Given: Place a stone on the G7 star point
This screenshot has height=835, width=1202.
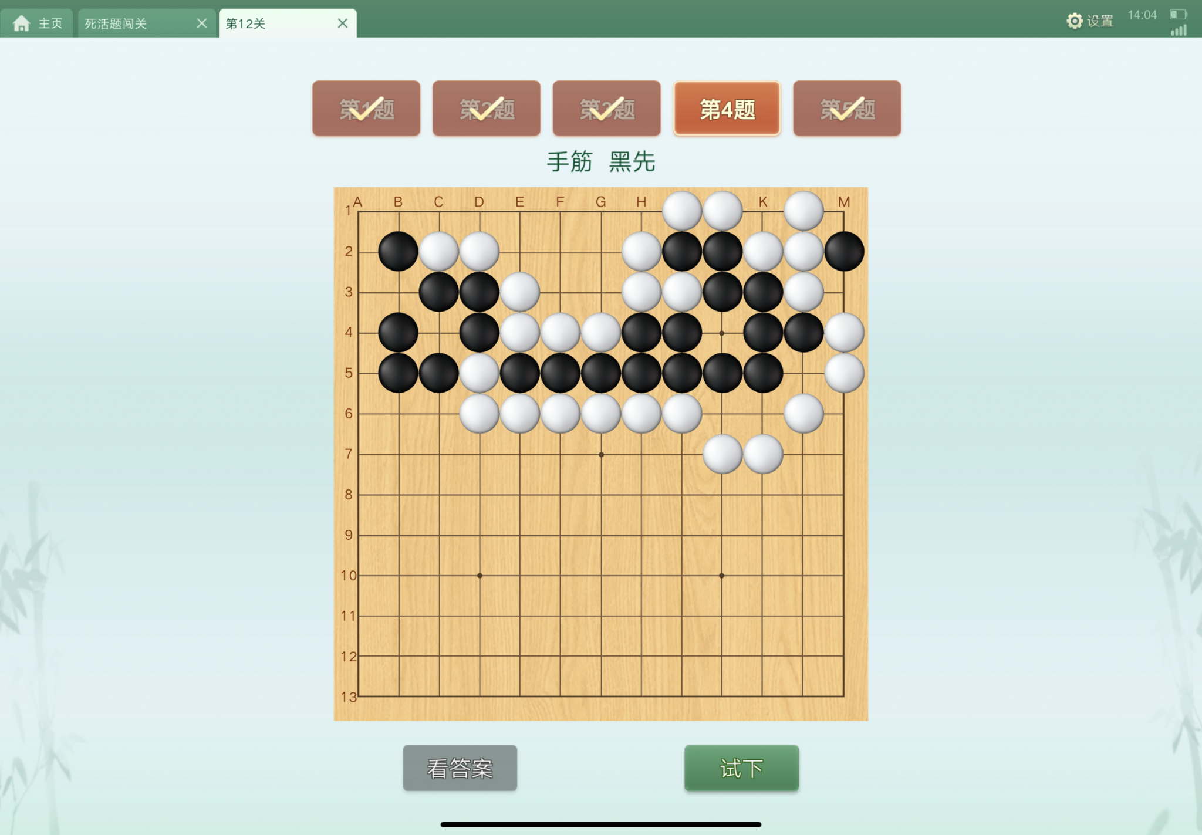Looking at the screenshot, I should click(601, 454).
